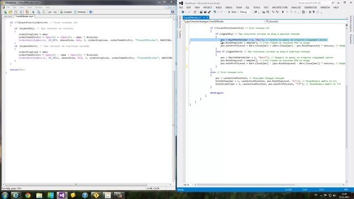The height and width of the screenshot is (199, 354).
Task: Open the FILE menu in Visual Studio
Action: 181,7
